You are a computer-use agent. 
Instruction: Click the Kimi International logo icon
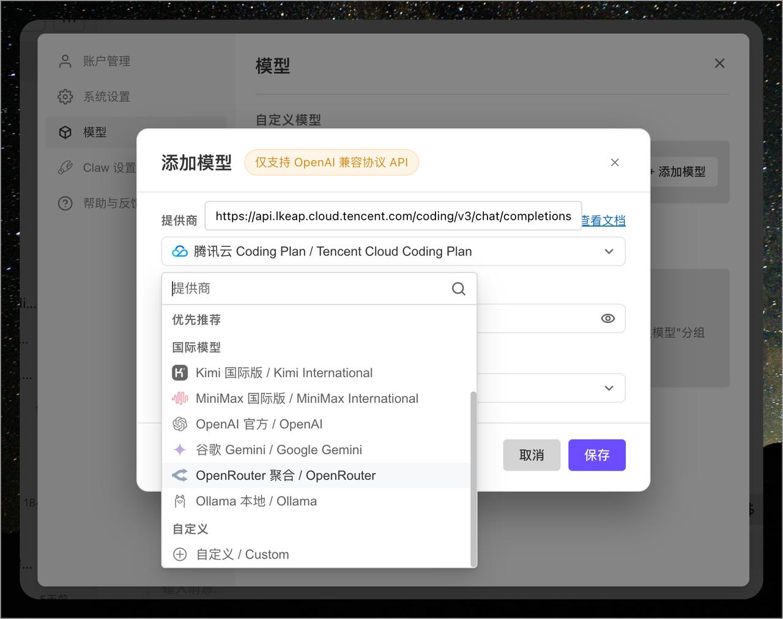click(180, 373)
